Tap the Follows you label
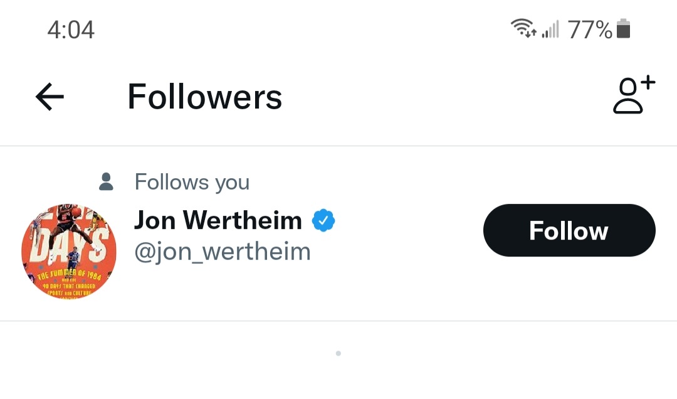 (192, 182)
